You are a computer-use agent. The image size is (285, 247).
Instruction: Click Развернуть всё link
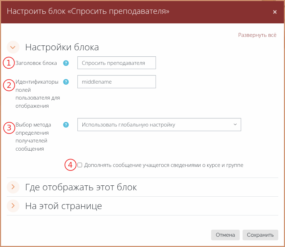[257, 35]
